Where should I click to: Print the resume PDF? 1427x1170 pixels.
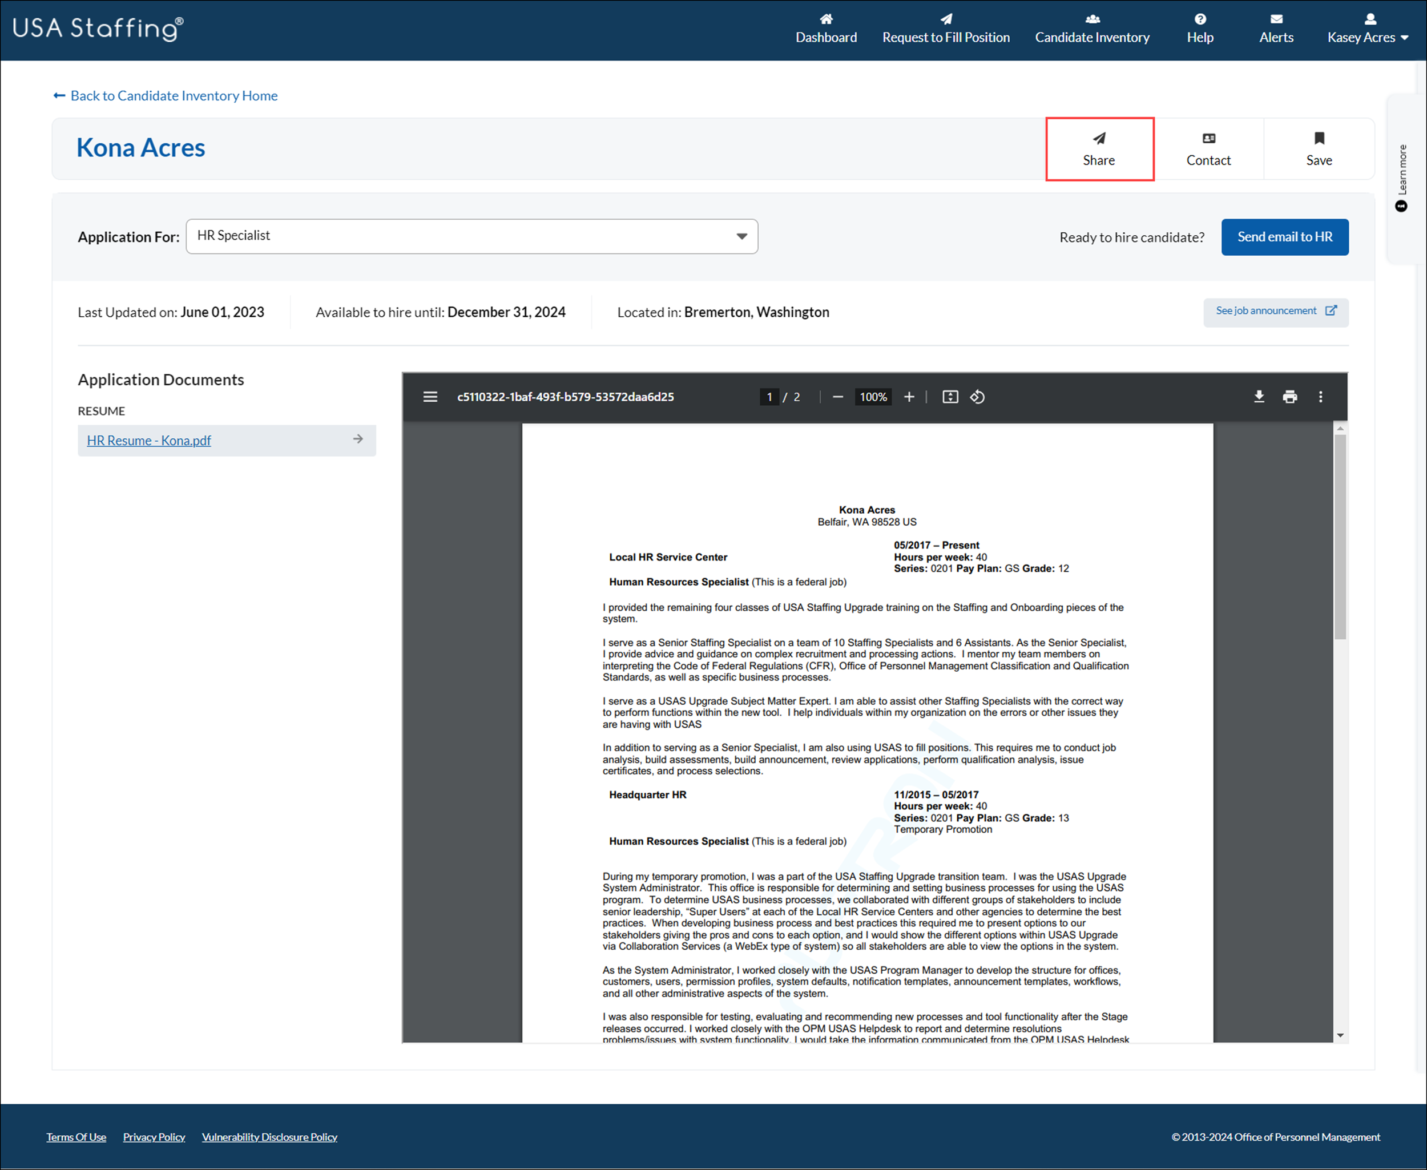(x=1289, y=397)
